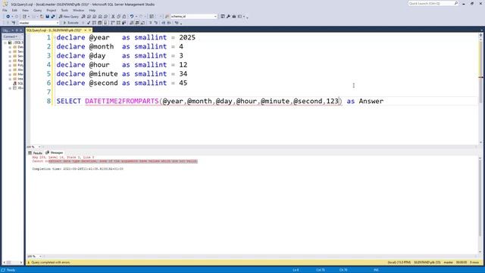
Task: Click the messages pane vertical scrollbar
Action: click(480, 204)
